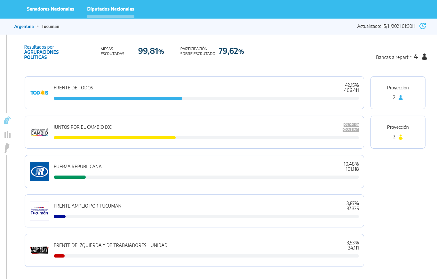Click the Frente de Izquierda logo
Screen dimensions: 437x279
point(39,250)
